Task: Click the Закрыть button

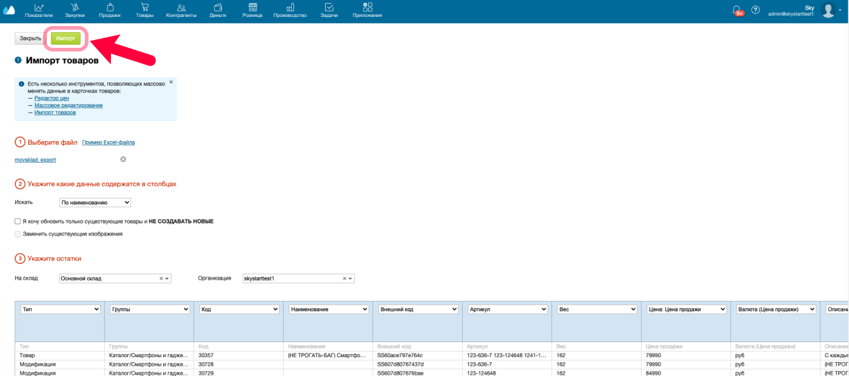Action: click(30, 38)
